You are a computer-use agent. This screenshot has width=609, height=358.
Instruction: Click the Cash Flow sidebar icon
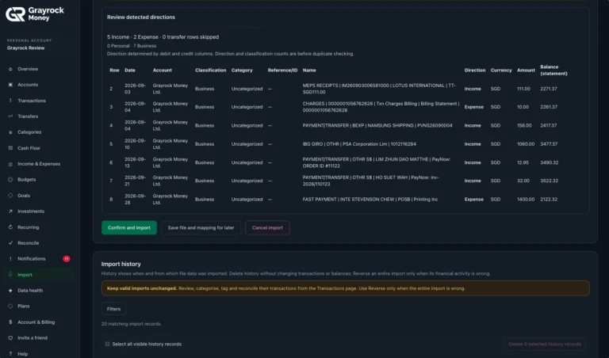(10, 148)
